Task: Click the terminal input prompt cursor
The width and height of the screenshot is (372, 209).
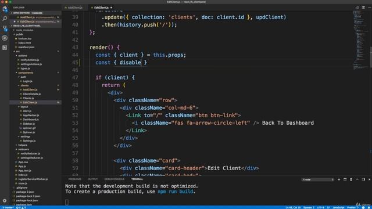Action: pyautogui.click(x=67, y=202)
